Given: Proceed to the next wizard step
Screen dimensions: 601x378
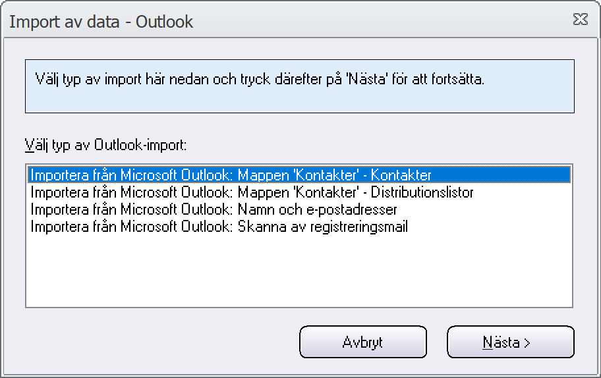Looking at the screenshot, I should coord(511,342).
